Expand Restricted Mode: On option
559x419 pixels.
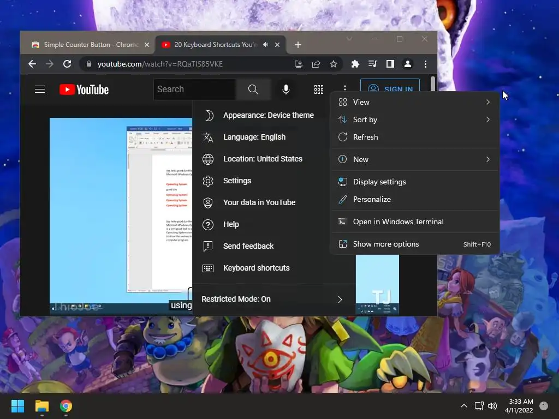coord(274,300)
